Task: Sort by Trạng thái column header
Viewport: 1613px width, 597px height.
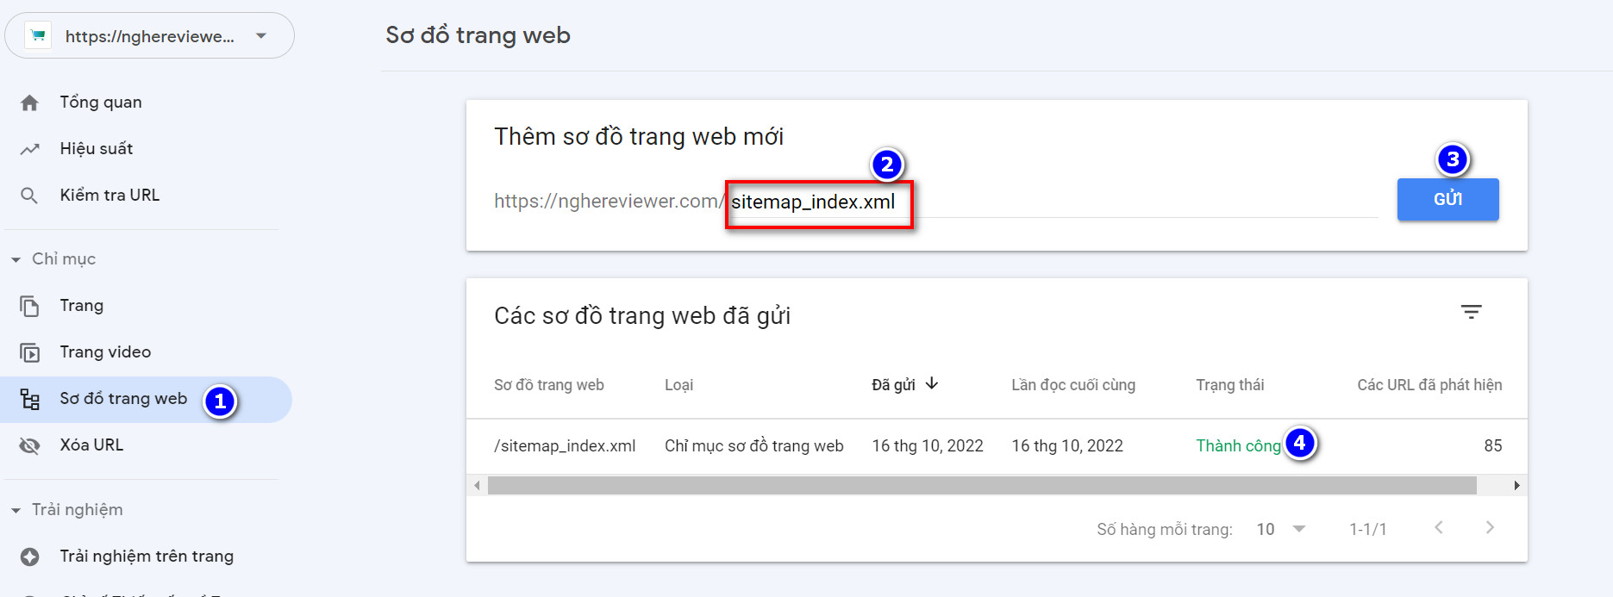Action: tap(1229, 385)
